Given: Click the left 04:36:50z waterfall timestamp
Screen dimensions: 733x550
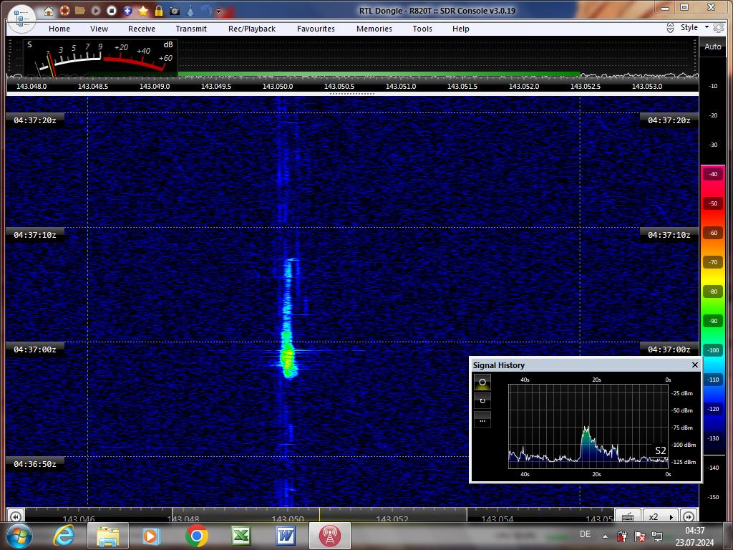Looking at the screenshot, I should [x=34, y=464].
